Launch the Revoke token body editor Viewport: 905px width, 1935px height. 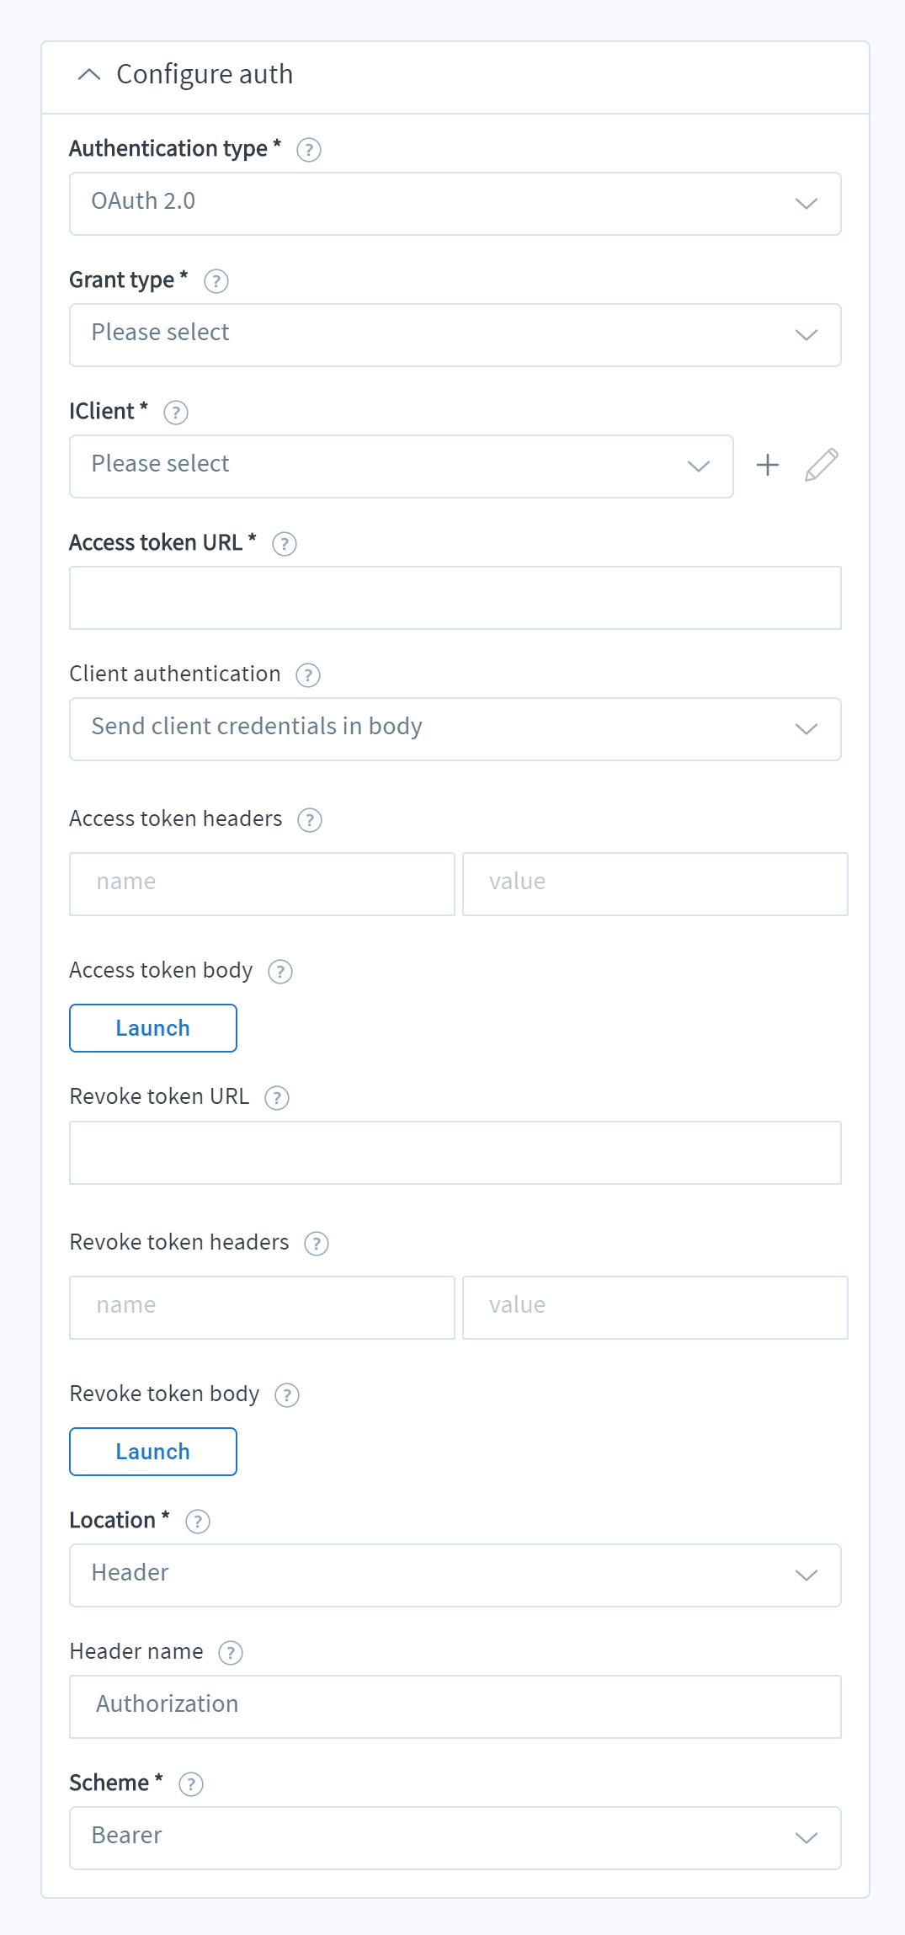click(x=153, y=1452)
